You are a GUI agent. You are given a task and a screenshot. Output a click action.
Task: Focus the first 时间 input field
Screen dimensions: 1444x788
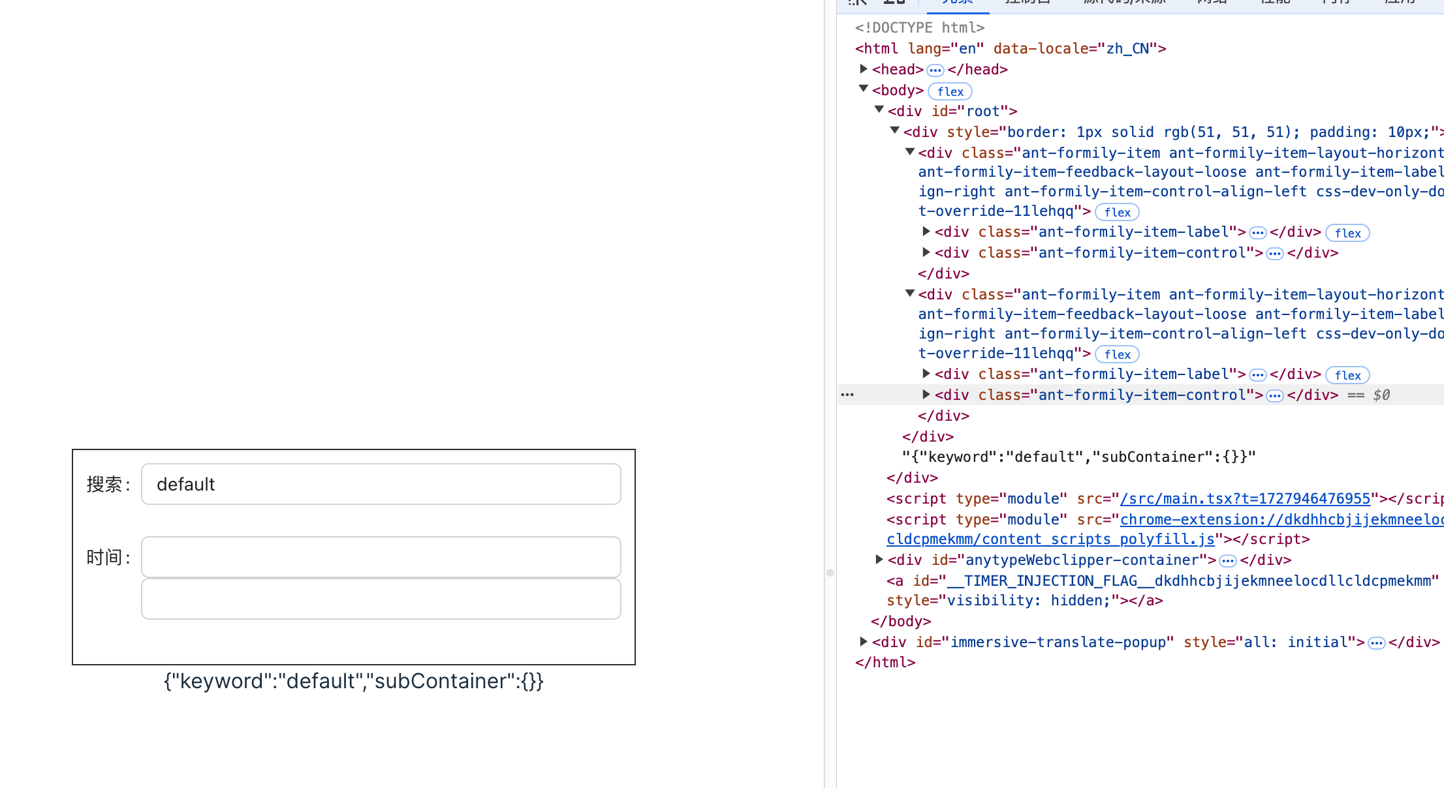[x=381, y=557]
